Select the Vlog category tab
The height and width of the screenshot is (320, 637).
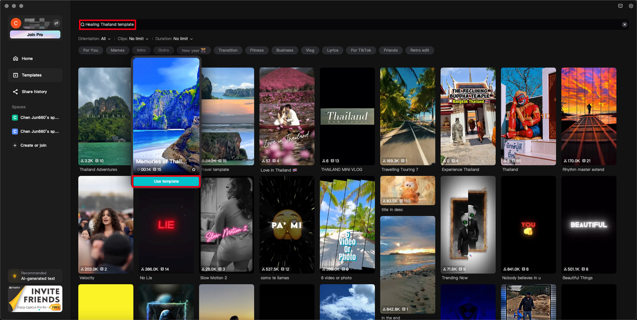pyautogui.click(x=310, y=50)
